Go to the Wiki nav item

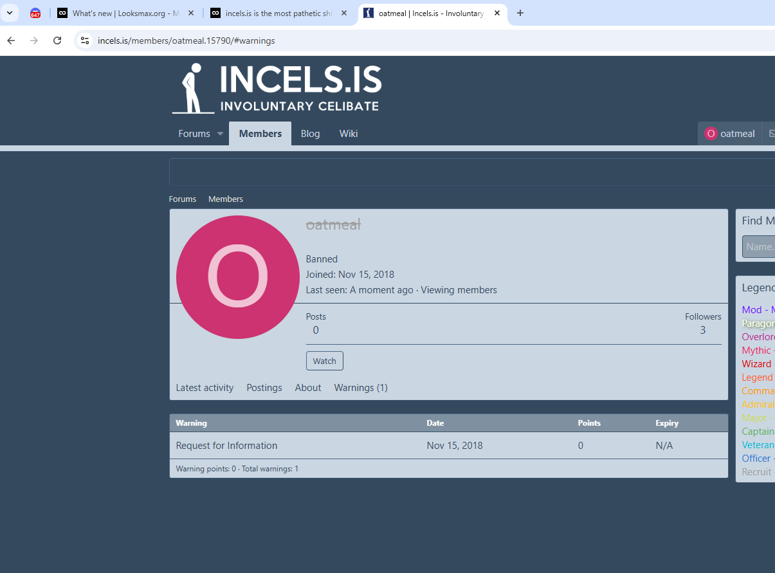[x=349, y=134]
